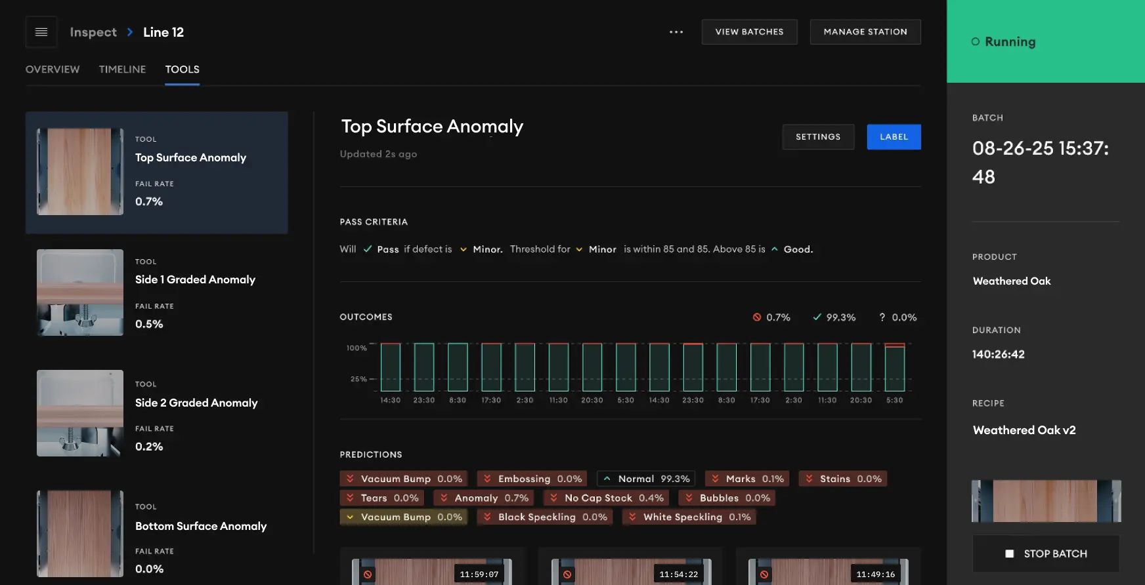Screen dimensions: 1145x585
Task: Open the inspection image stamped 11:54:22
Action: click(631, 571)
